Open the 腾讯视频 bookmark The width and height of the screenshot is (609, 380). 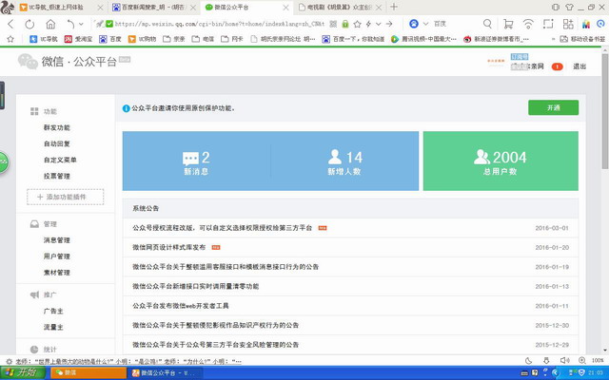coord(423,39)
